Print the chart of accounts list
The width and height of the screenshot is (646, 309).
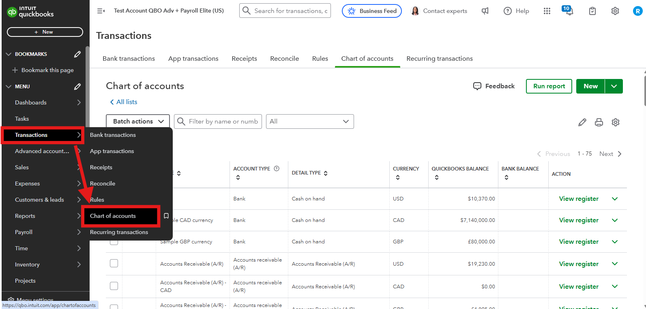[x=599, y=122]
